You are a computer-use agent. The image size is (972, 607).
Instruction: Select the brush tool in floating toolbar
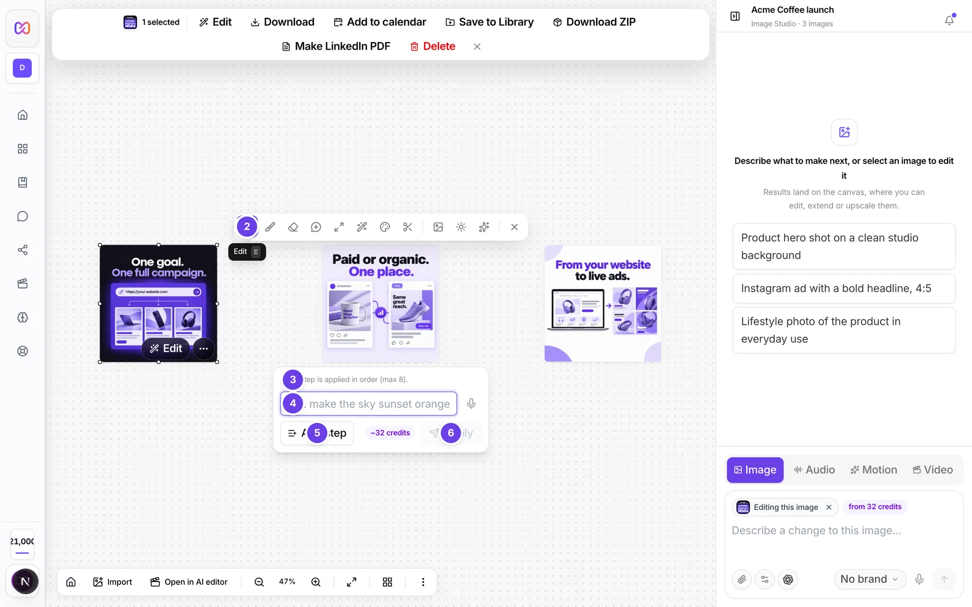(270, 227)
